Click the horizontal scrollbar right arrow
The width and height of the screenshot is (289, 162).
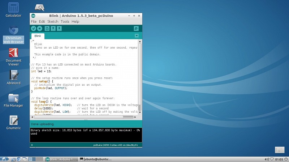[135, 117]
